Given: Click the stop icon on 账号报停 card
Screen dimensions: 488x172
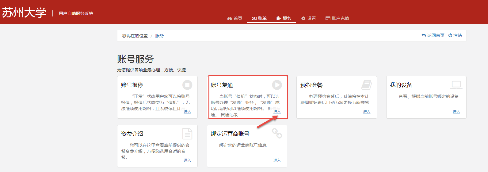Looking at the screenshot, I should click(187, 85).
